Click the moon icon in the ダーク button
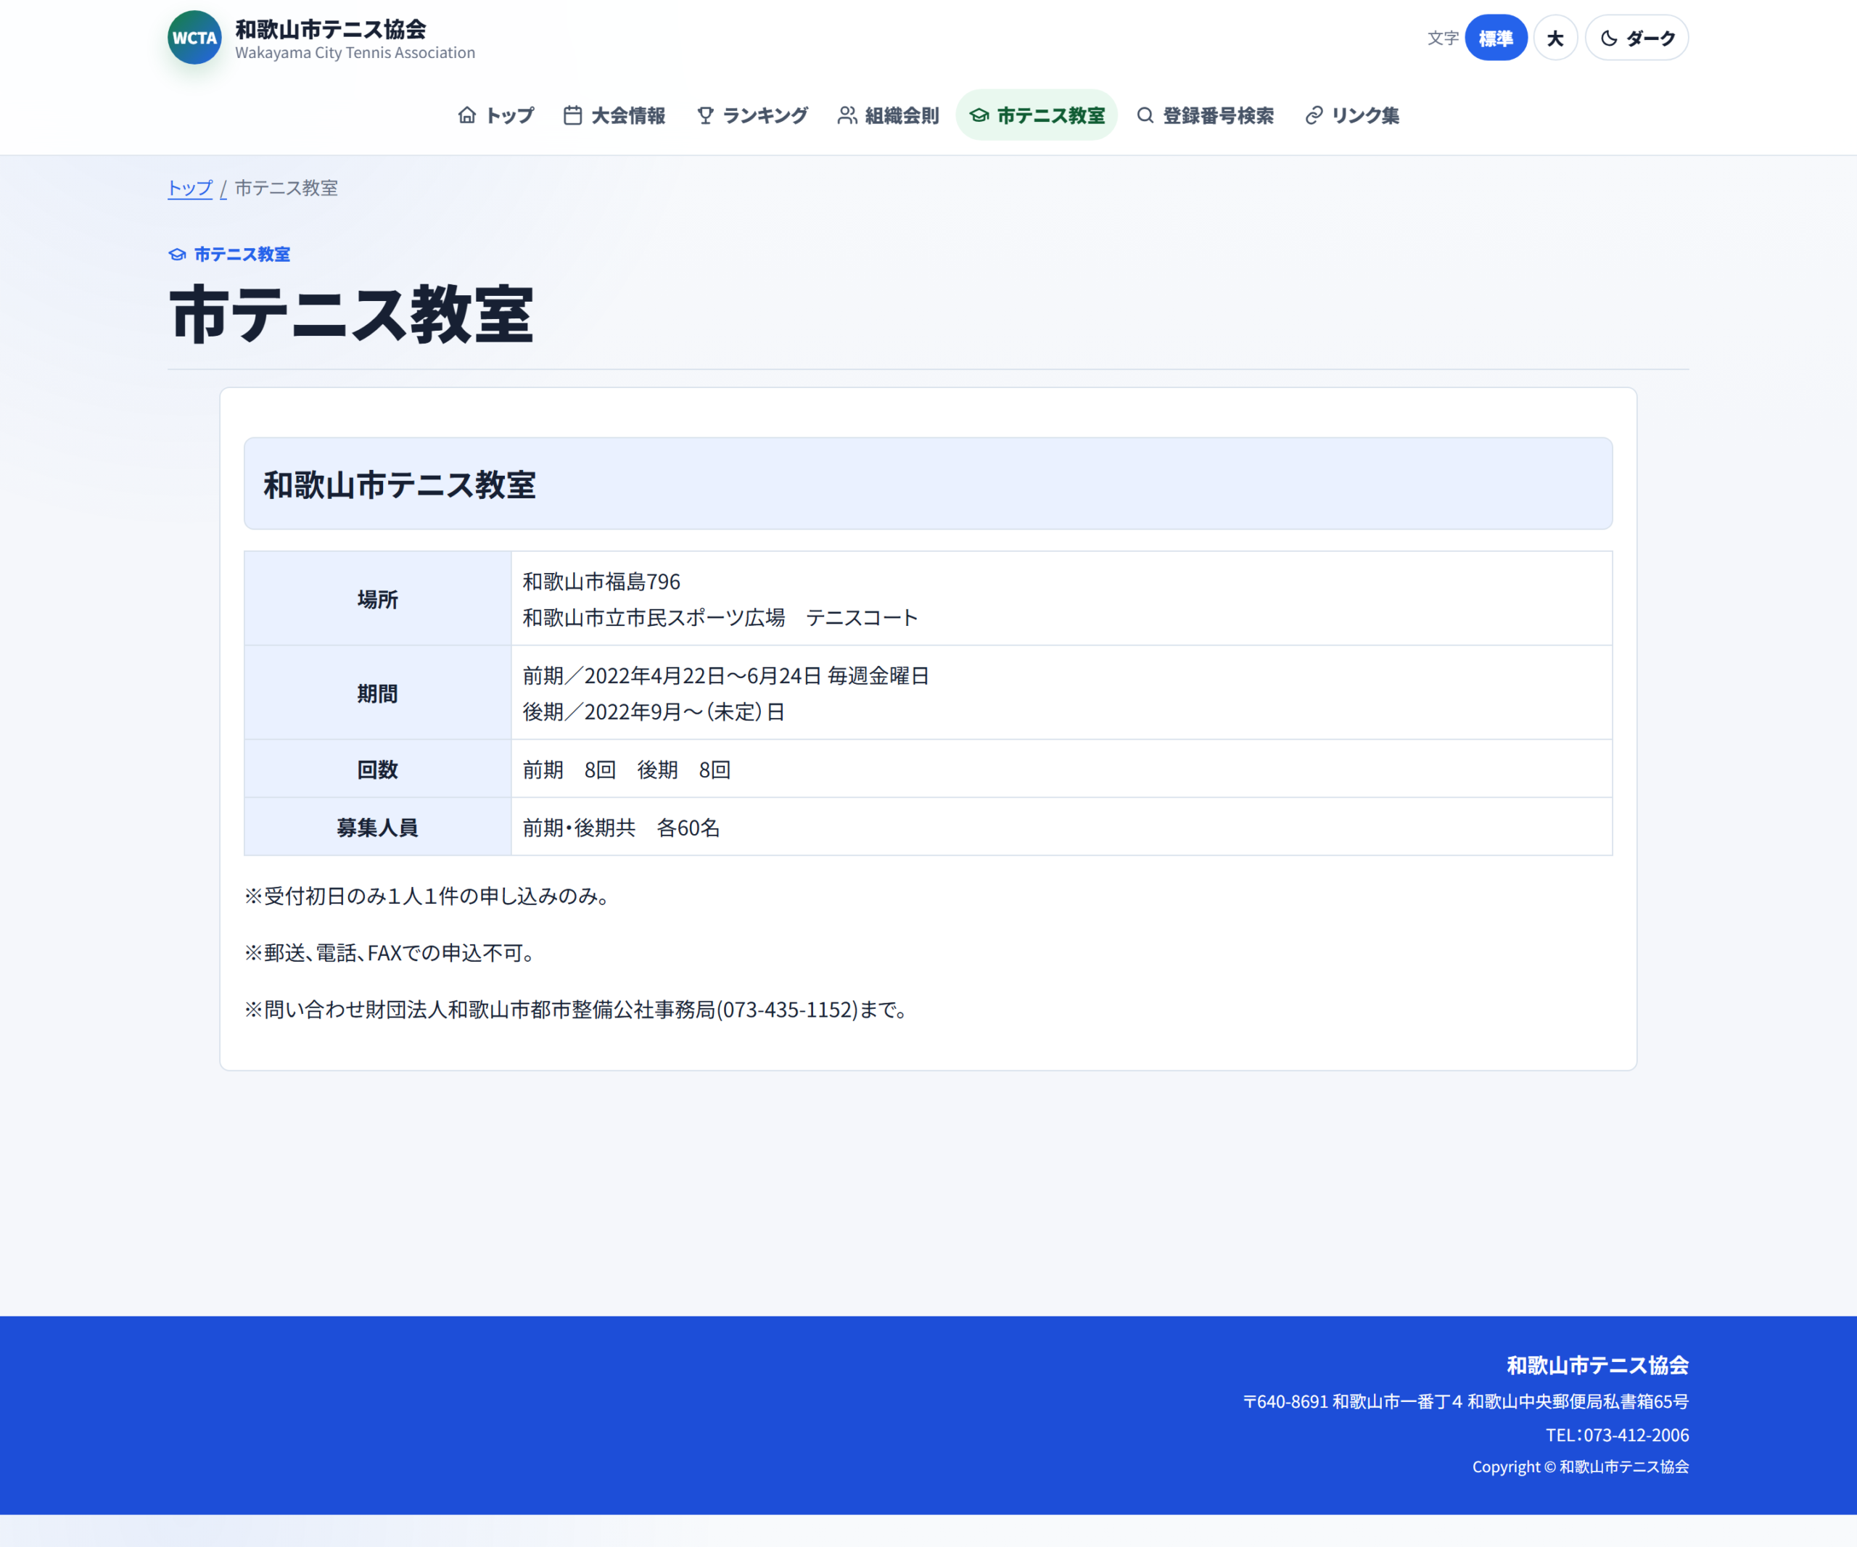Viewport: 1857px width, 1547px height. (x=1608, y=38)
